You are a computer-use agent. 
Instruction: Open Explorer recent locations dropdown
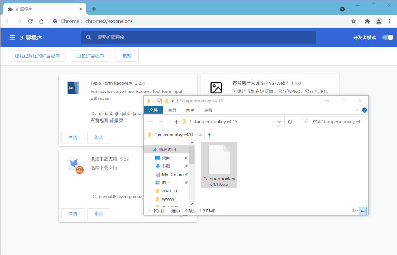point(169,122)
